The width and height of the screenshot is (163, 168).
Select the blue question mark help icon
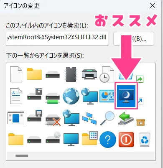(x=108, y=140)
